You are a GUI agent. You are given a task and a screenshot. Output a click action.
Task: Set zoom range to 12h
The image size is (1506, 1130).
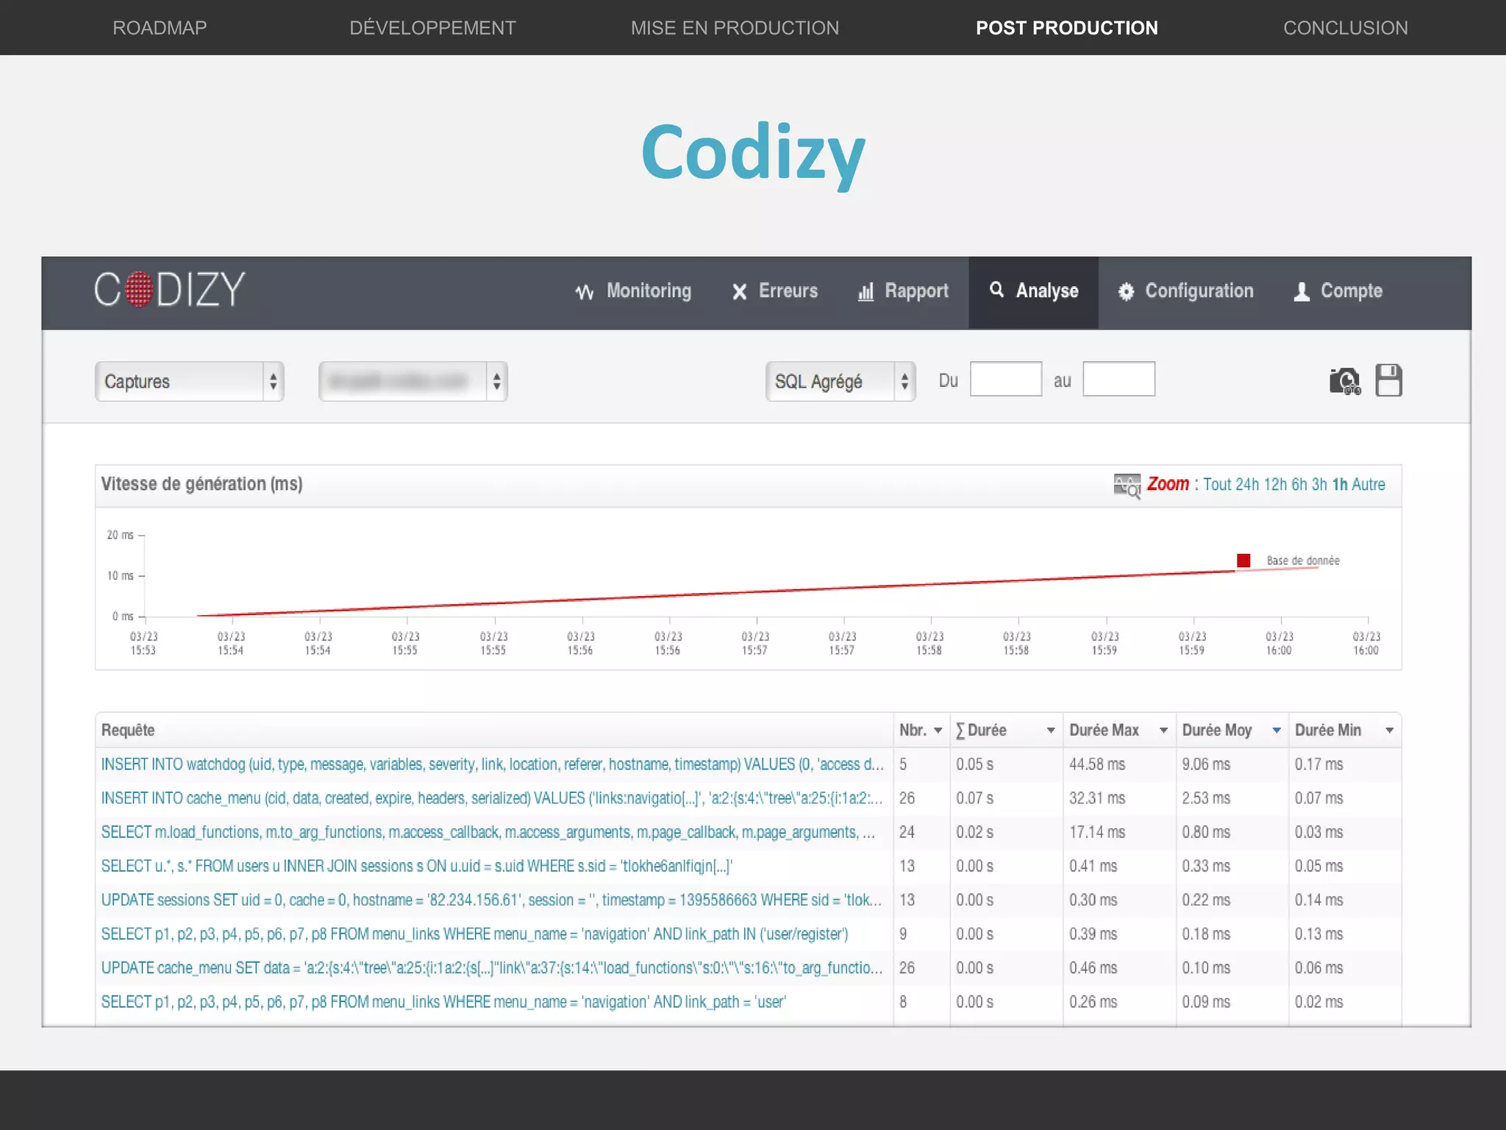click(x=1276, y=484)
